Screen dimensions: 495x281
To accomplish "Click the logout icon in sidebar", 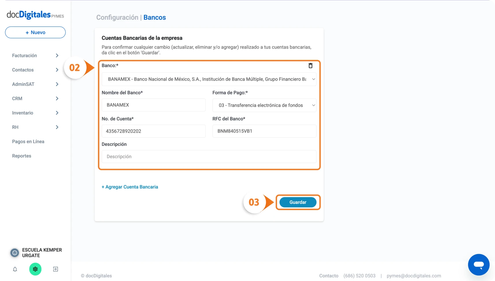I will 55,269.
